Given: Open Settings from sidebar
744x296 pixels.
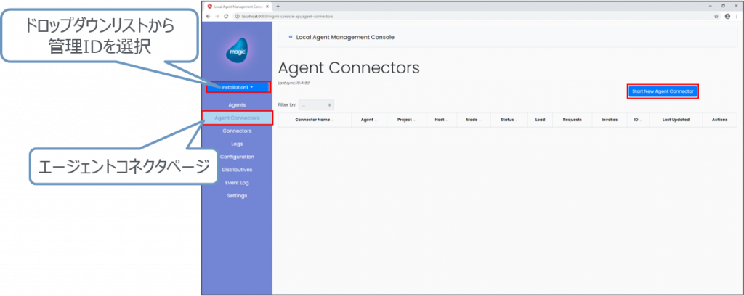Looking at the screenshot, I should [x=237, y=195].
